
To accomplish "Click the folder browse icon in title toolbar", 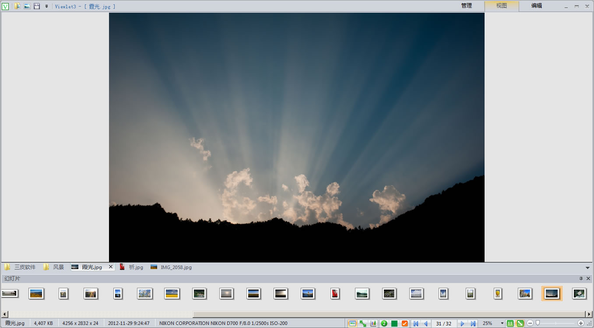I will (x=17, y=6).
